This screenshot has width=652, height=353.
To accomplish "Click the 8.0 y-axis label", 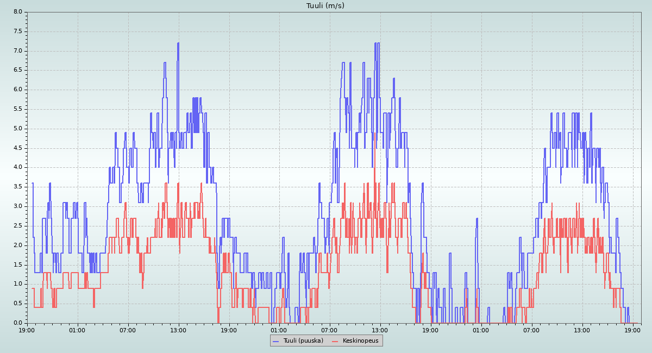I will coord(17,12).
